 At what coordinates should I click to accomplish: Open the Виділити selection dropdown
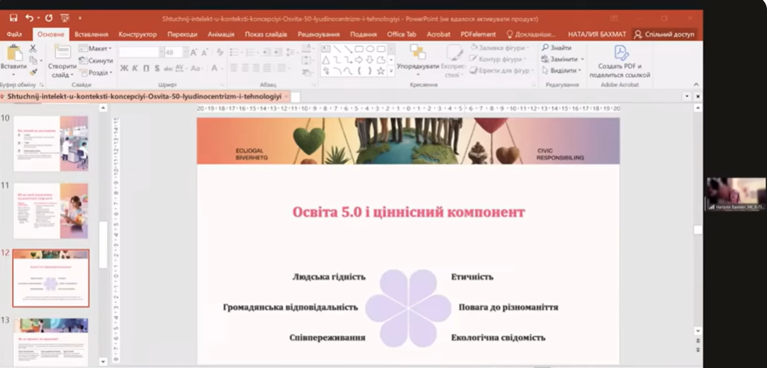click(x=561, y=70)
